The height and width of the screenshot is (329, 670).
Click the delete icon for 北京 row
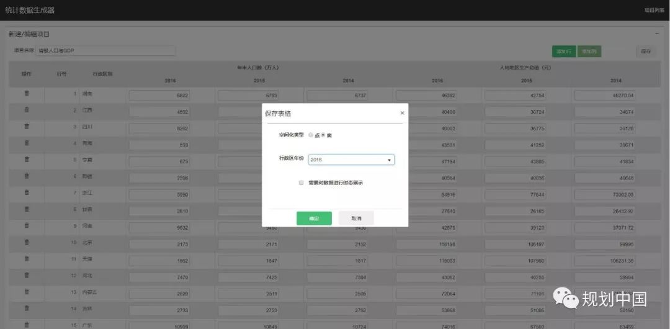(x=27, y=241)
